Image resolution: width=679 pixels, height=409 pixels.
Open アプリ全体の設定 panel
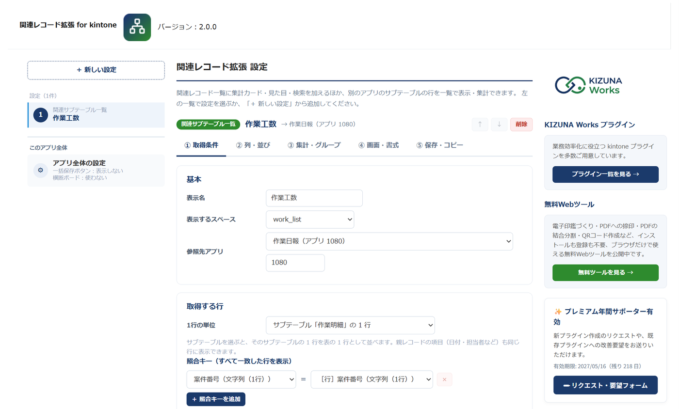coord(96,171)
